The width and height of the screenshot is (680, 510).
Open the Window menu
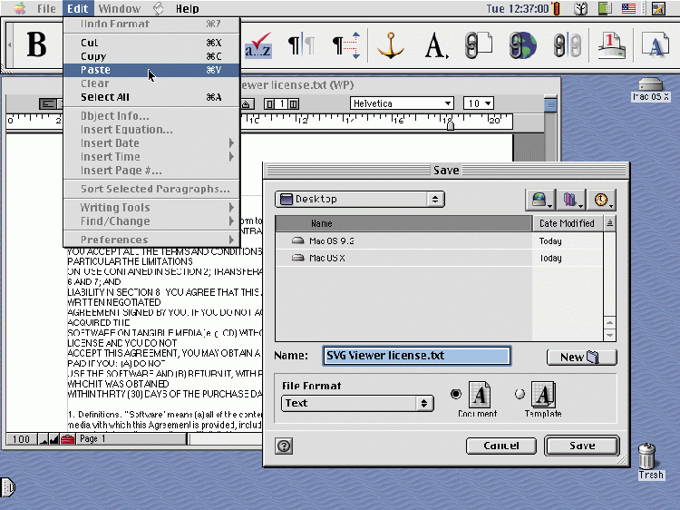pyautogui.click(x=120, y=9)
